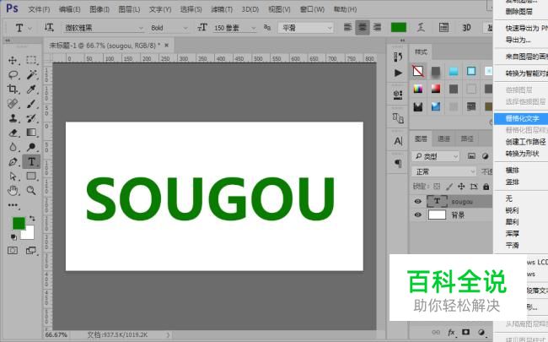Swap foreground and background colors
Screen dimensions: 548x342
32,219
